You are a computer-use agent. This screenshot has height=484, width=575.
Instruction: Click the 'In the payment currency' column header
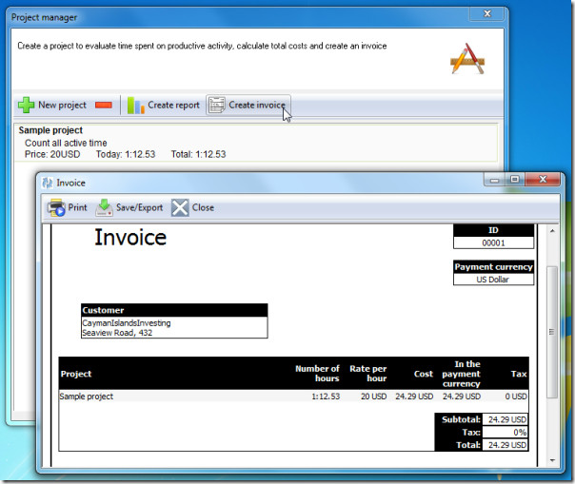pyautogui.click(x=462, y=374)
